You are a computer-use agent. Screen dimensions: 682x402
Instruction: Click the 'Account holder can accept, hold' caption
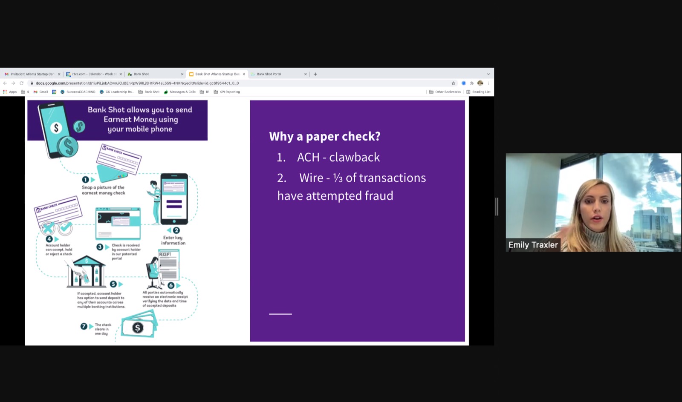pos(59,250)
